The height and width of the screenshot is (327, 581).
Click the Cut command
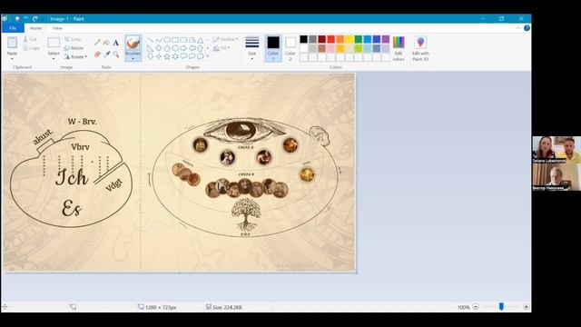click(30, 39)
